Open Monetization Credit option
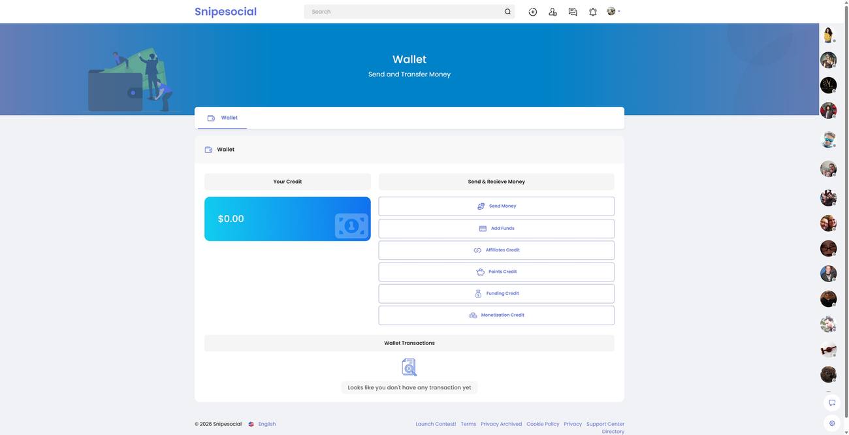Image resolution: width=849 pixels, height=435 pixels. point(496,315)
